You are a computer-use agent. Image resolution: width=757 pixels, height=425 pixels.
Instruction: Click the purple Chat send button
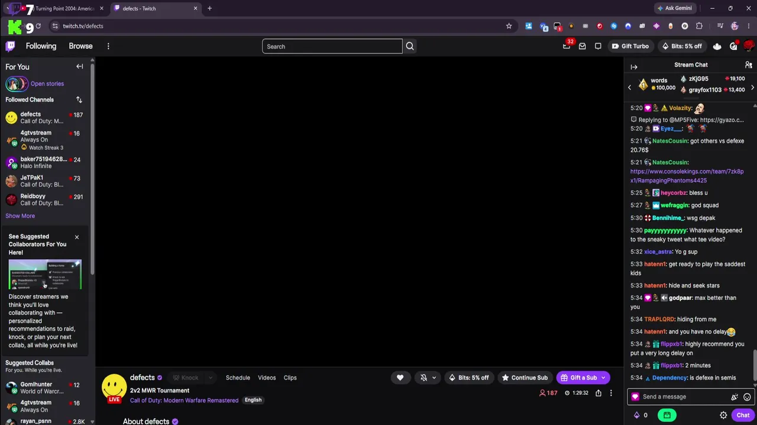coord(743,415)
